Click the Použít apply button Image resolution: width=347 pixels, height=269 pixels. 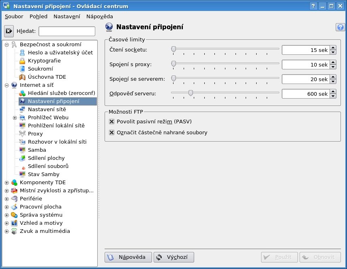coord(279,257)
